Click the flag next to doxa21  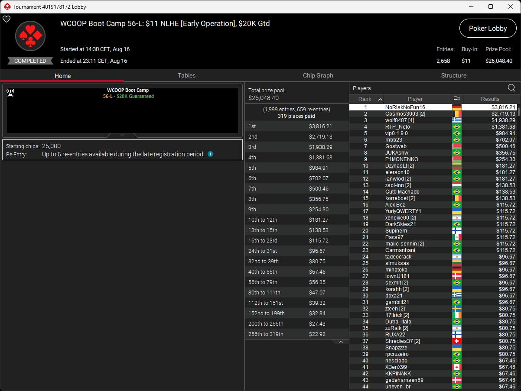click(456, 295)
